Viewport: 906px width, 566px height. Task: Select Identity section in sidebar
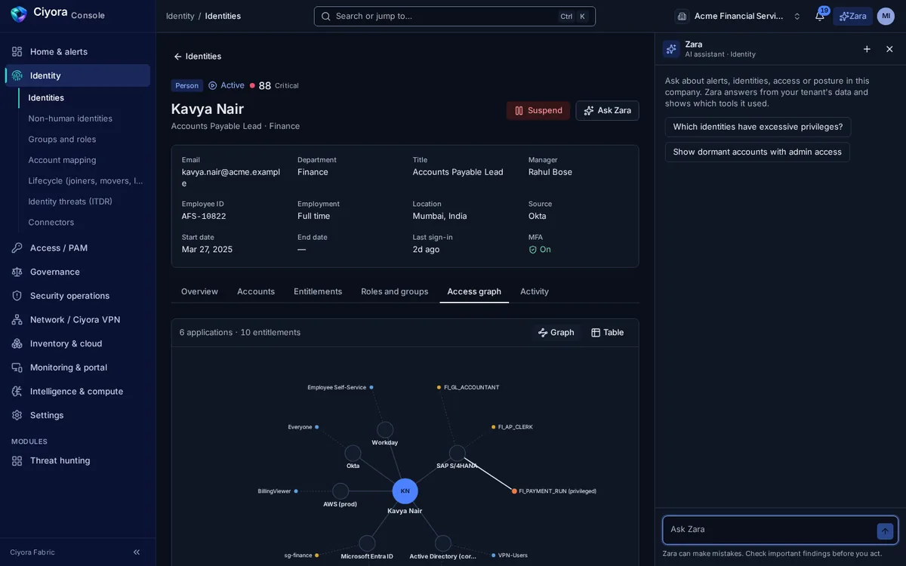point(78,75)
